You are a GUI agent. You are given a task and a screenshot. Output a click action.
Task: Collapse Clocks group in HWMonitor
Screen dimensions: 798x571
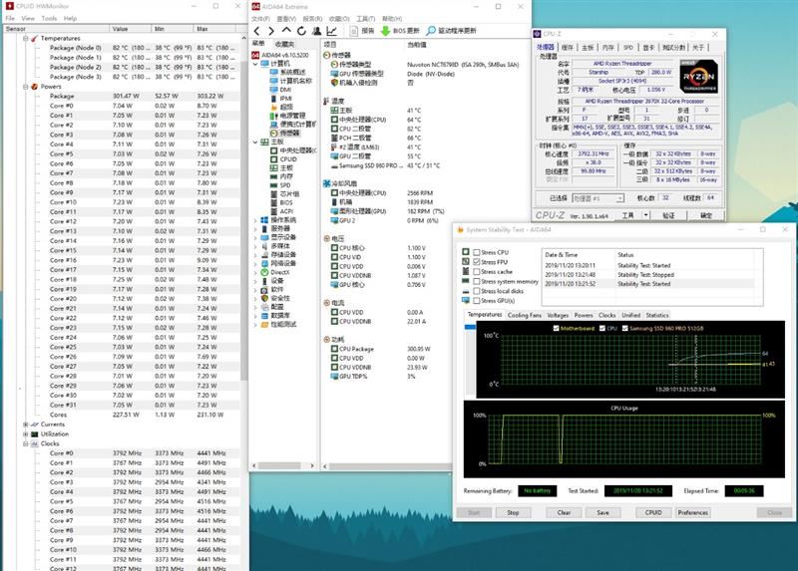tap(26, 443)
